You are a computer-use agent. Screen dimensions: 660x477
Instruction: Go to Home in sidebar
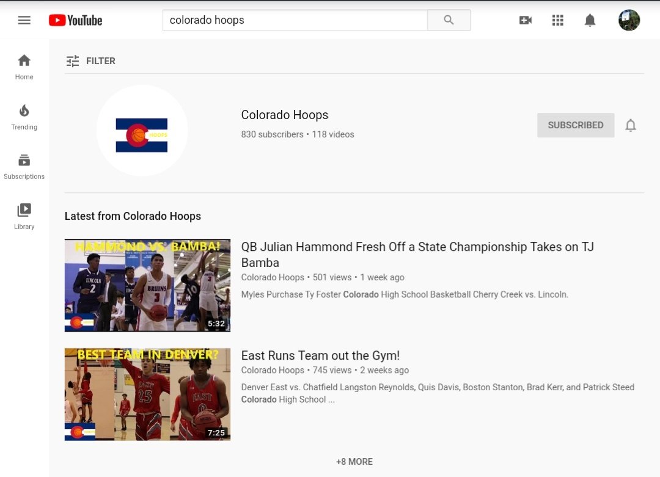click(x=24, y=67)
